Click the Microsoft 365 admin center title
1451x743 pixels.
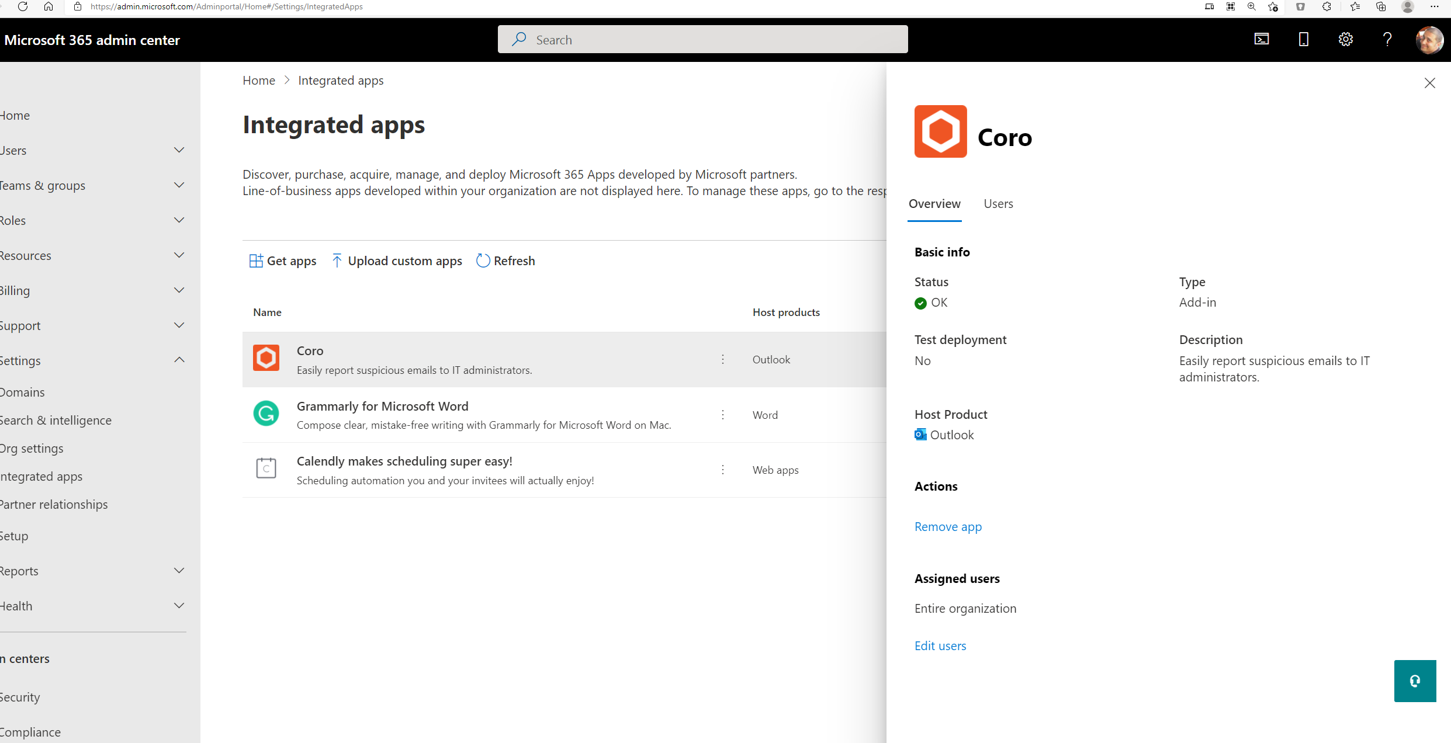[x=92, y=40]
